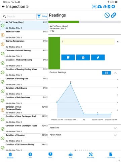Select Clearance - Outboard Bearing reading
The image size is (121, 162).
[x=24, y=63]
